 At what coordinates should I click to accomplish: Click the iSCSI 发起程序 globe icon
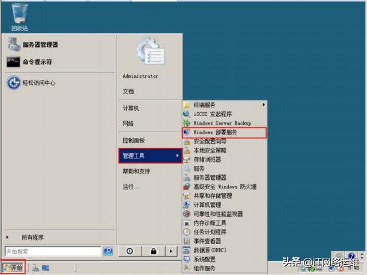[x=186, y=114]
